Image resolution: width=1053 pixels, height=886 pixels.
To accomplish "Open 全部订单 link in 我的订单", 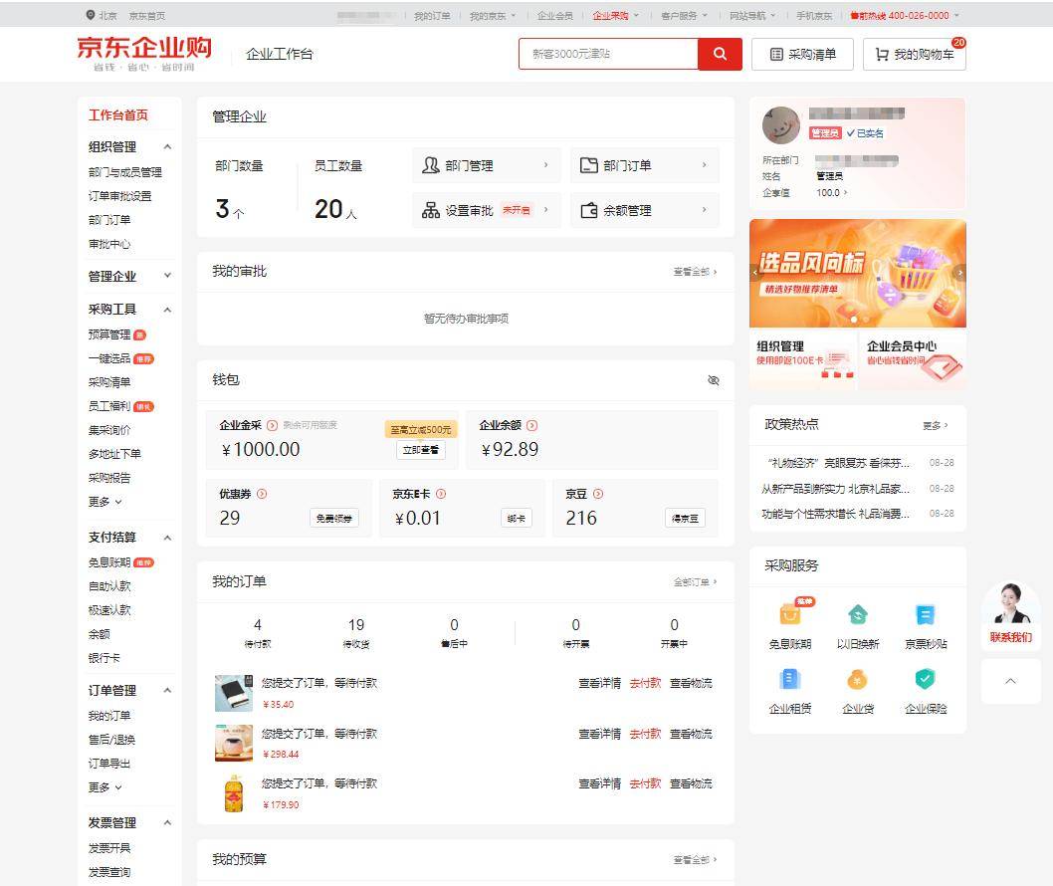I will pyautogui.click(x=695, y=581).
